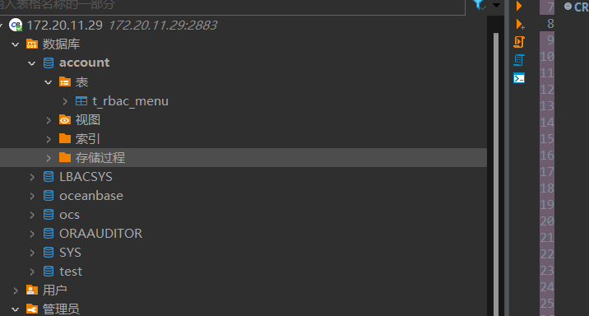Click the blue explain plan document icon
589x316 pixels.
(x=519, y=60)
